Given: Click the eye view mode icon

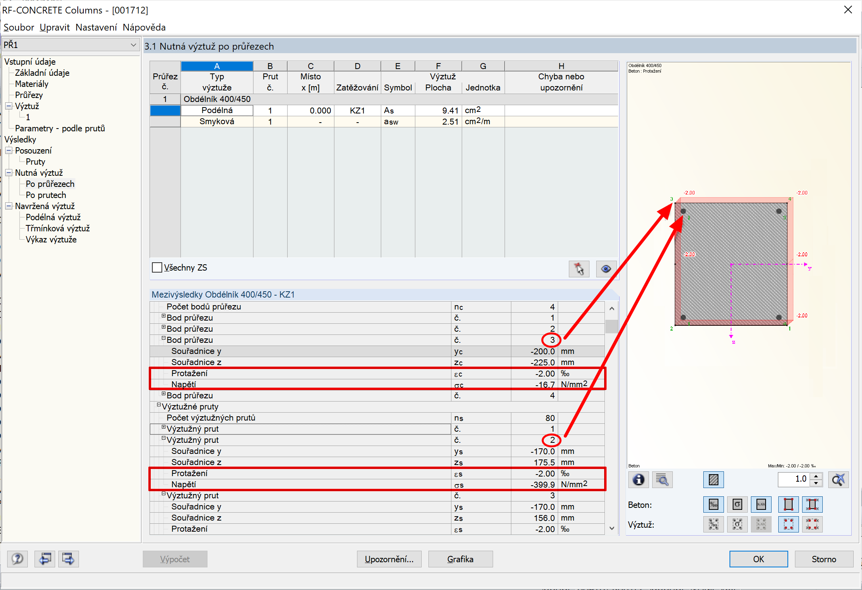Looking at the screenshot, I should [x=606, y=269].
